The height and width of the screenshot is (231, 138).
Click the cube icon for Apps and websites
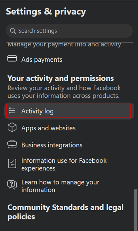click(12, 127)
